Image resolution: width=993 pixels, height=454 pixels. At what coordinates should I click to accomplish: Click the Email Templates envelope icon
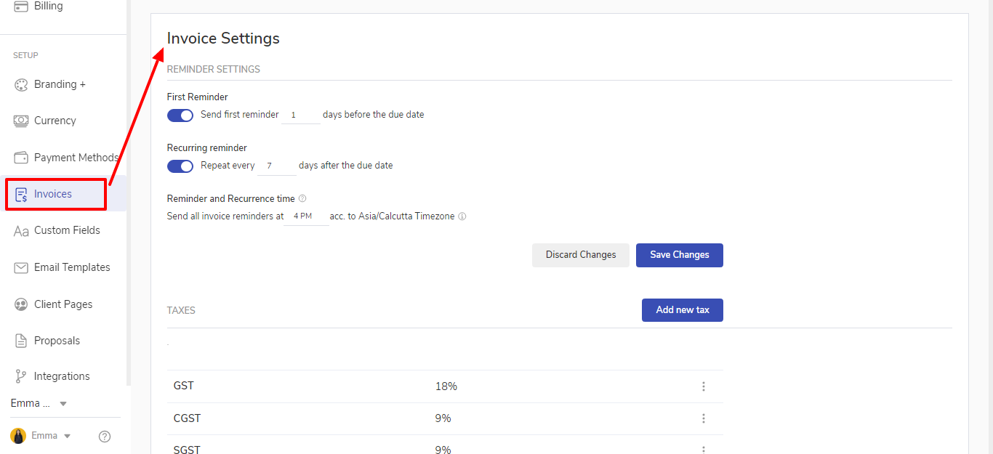coord(21,267)
